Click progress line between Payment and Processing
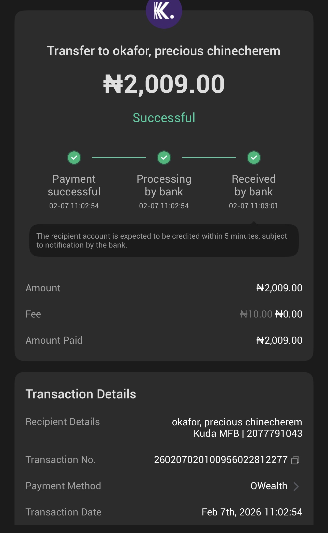 pyautogui.click(x=119, y=158)
